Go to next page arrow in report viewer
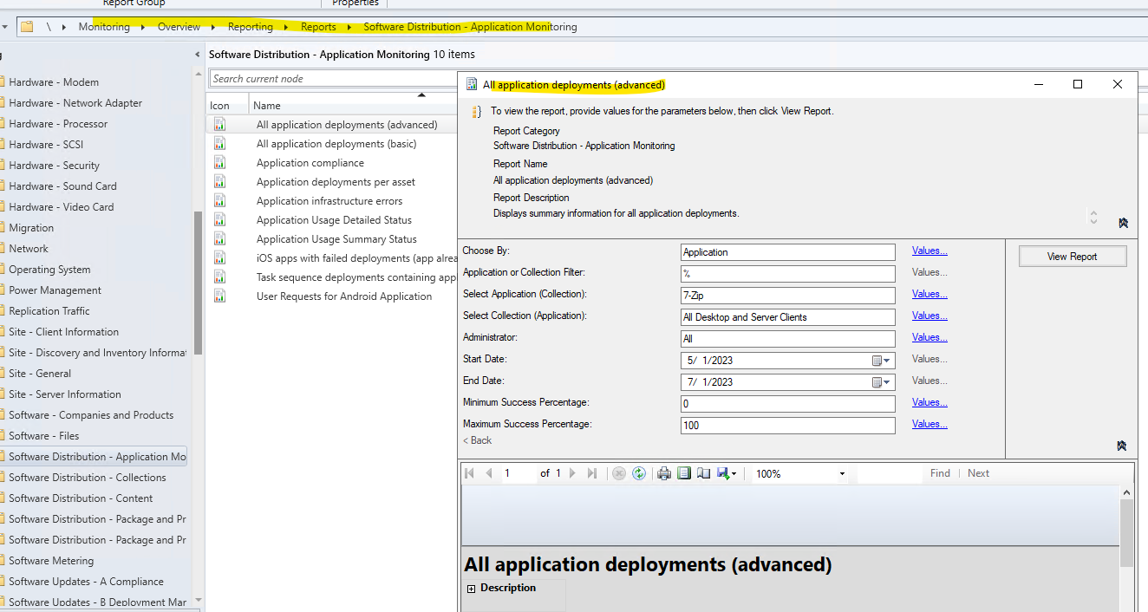 (x=572, y=473)
